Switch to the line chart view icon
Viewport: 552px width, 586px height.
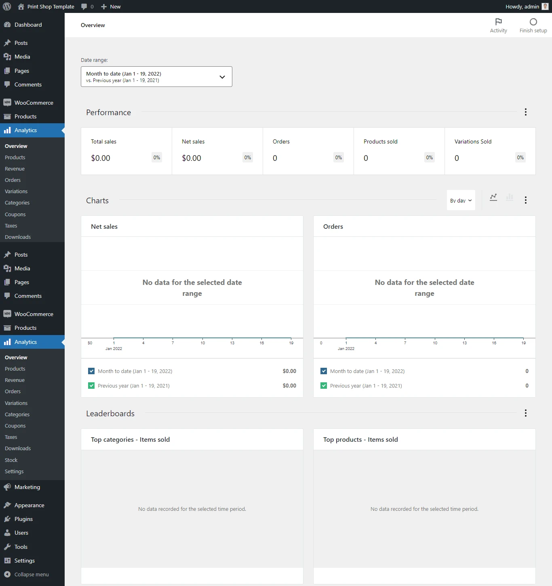coord(493,197)
